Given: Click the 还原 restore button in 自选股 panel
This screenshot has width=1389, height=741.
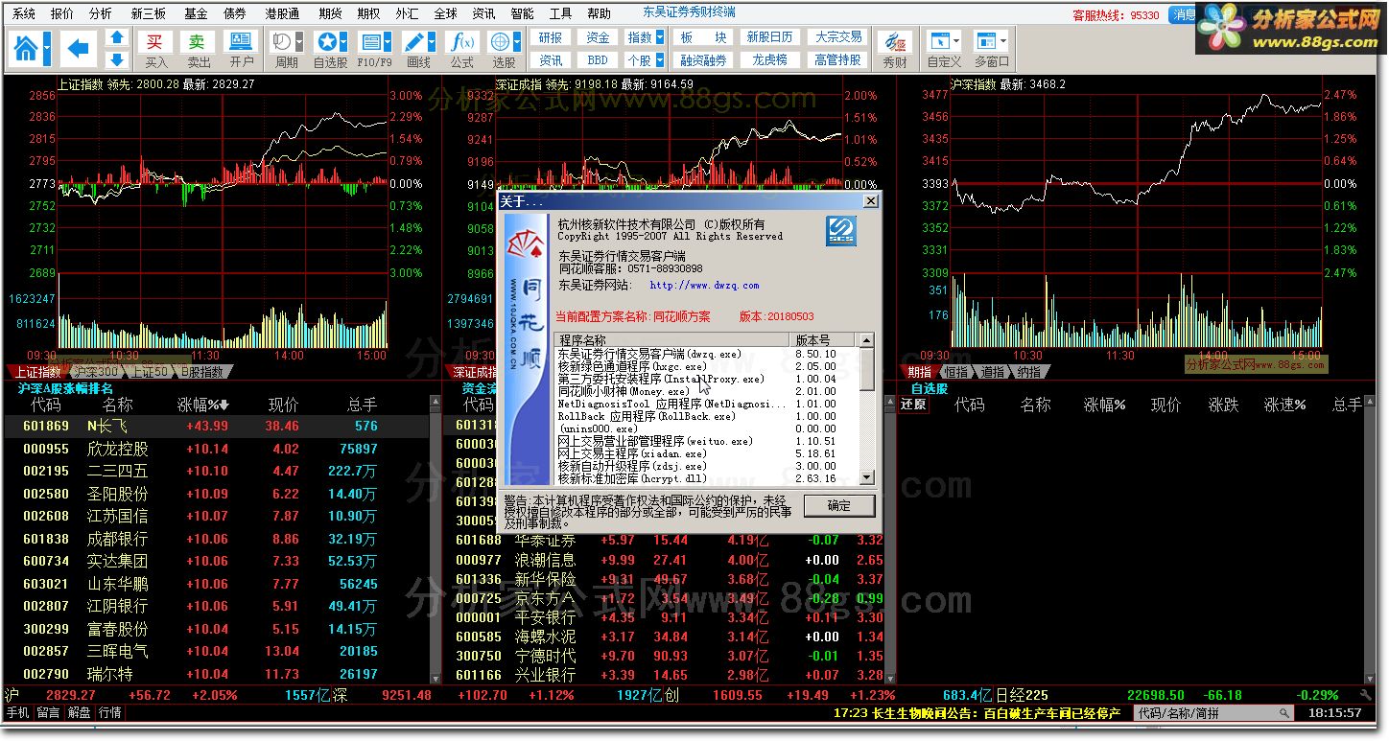Looking at the screenshot, I should click(913, 405).
